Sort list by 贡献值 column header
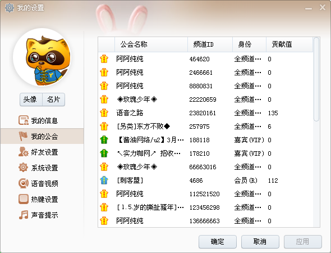 click(289, 44)
